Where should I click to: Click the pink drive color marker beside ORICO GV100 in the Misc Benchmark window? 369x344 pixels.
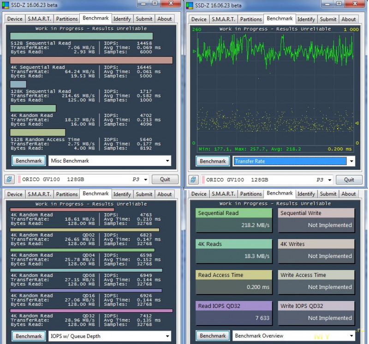19,179
